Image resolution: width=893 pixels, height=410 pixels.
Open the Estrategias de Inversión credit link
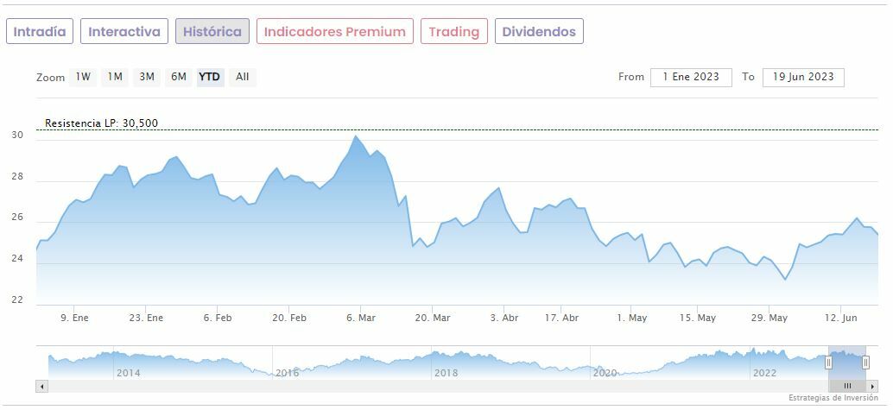pos(837,398)
